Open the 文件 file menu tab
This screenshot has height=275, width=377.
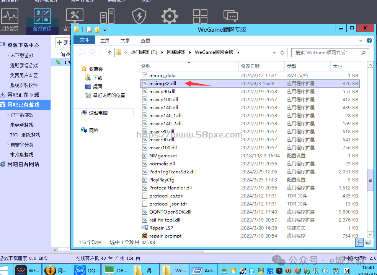[x=84, y=40]
